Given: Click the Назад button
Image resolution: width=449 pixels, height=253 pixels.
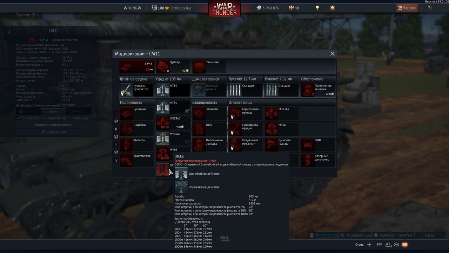Looking at the screenshot, I should click(x=429, y=235).
